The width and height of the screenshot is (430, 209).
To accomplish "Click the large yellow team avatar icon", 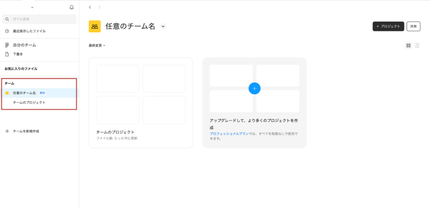I will (x=94, y=26).
